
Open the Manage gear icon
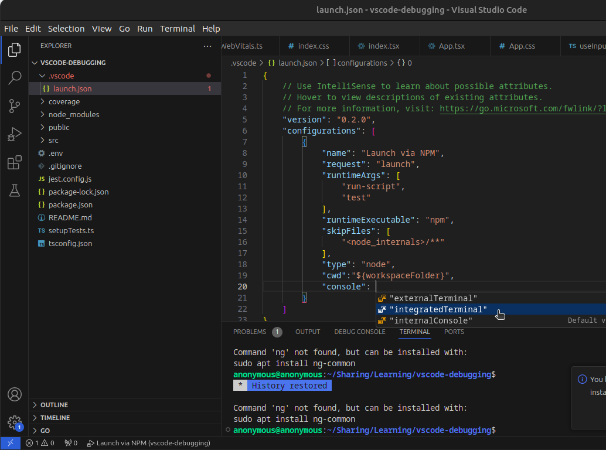(15, 422)
